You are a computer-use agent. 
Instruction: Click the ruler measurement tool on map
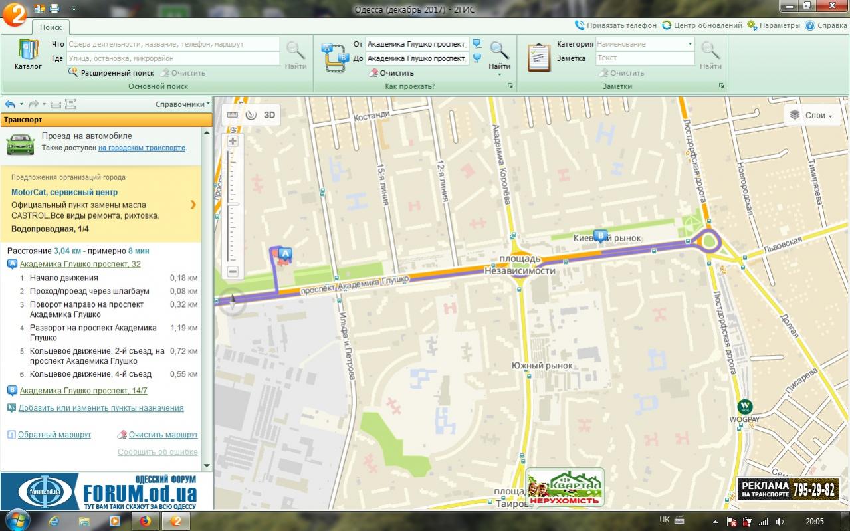tap(232, 114)
